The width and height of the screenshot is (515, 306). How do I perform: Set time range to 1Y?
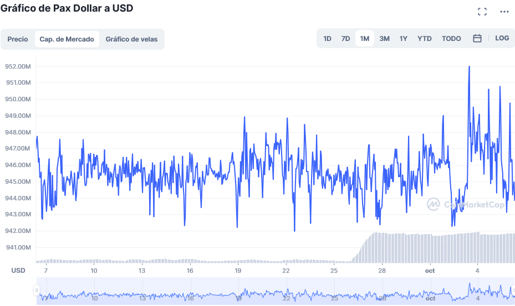tap(404, 39)
